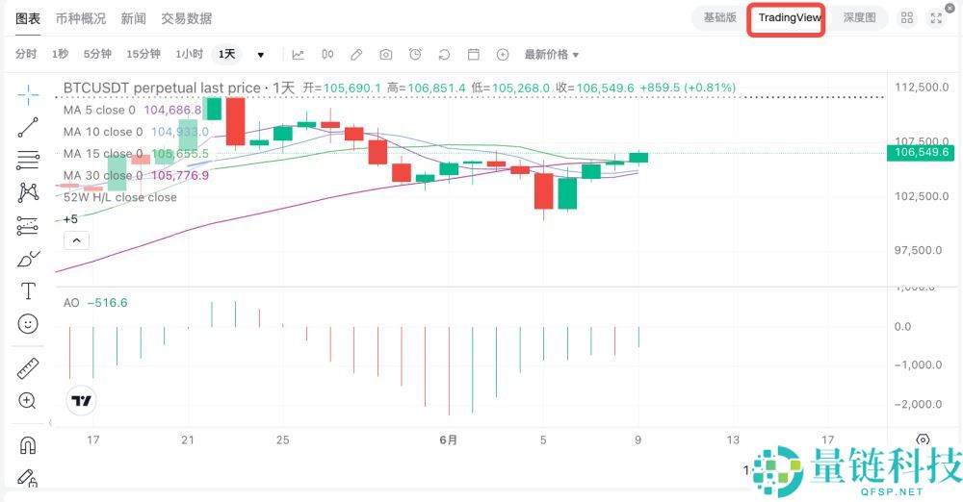Take a chart snapshot with camera icon

pos(386,55)
